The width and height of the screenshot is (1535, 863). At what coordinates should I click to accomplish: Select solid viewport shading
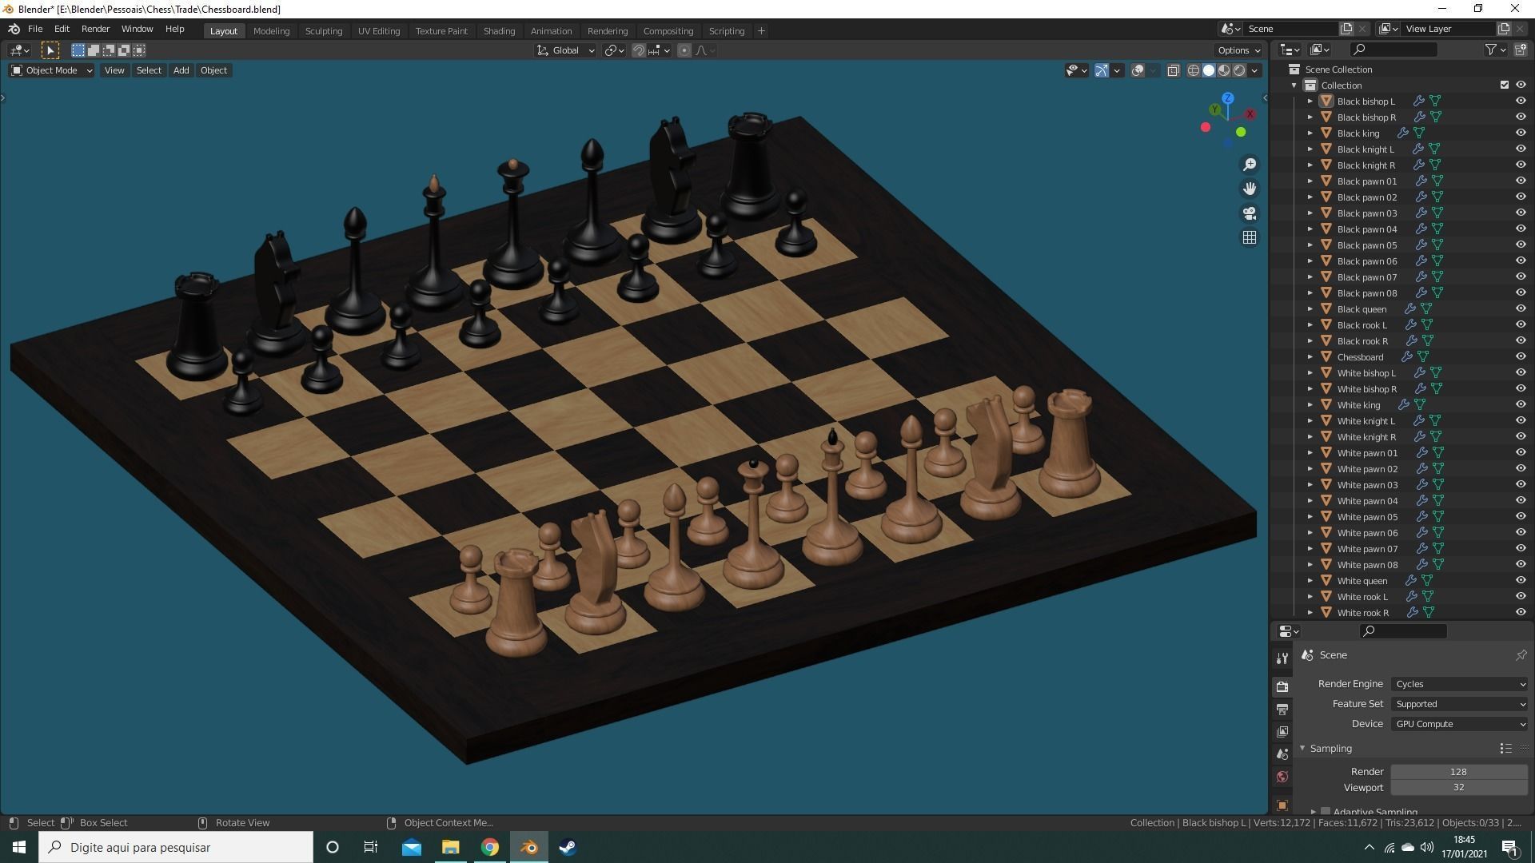[1209, 70]
